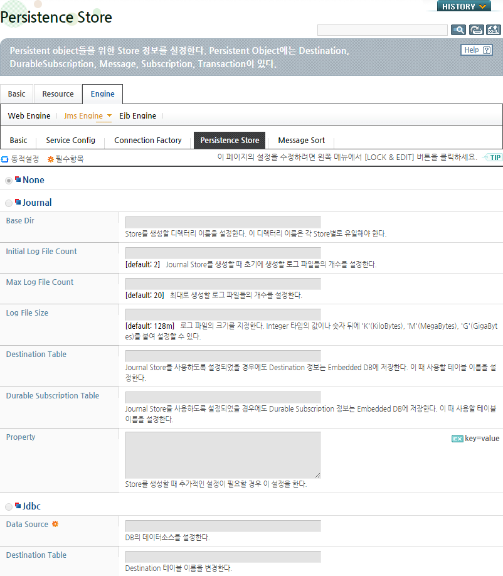
Task: Click the Initial Log File Count field
Action: 223,253
